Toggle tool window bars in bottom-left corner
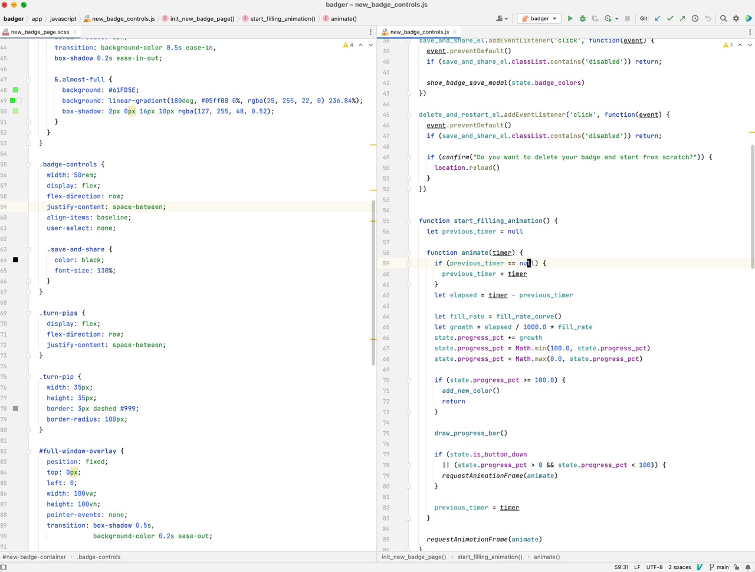755x572 pixels. tap(4, 567)
